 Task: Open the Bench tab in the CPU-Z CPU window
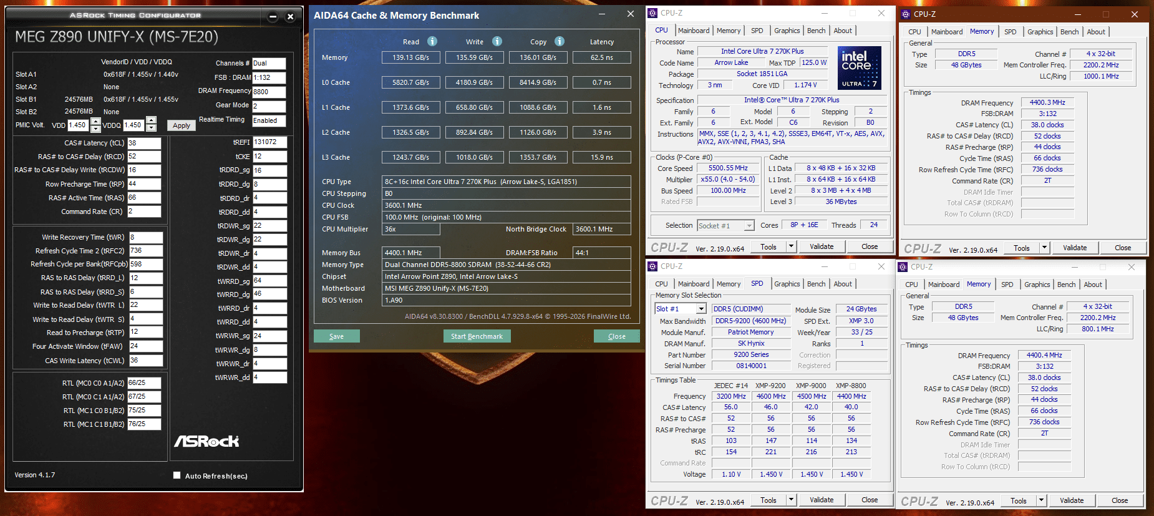click(816, 31)
